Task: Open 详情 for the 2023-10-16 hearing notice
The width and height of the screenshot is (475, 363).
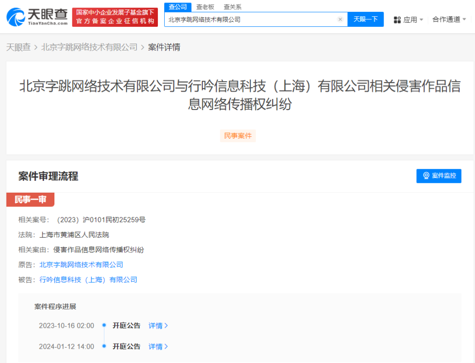Action: click(x=158, y=326)
